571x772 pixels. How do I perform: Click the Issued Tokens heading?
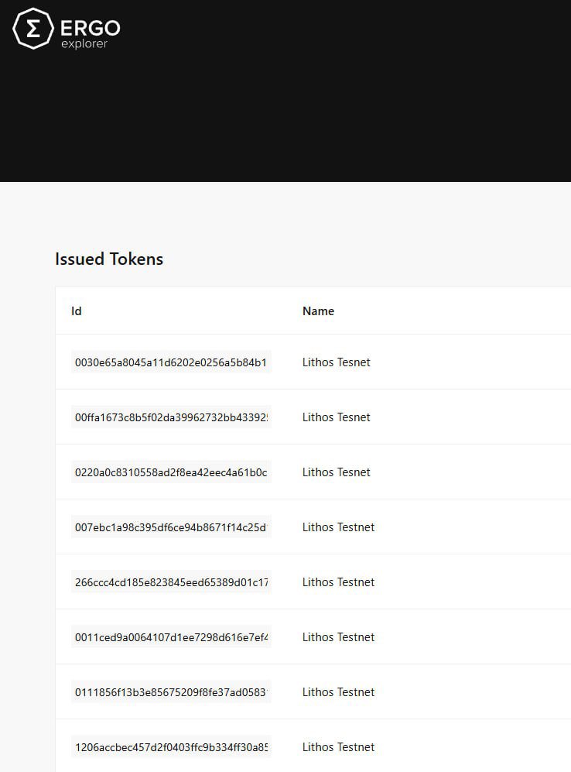click(108, 259)
